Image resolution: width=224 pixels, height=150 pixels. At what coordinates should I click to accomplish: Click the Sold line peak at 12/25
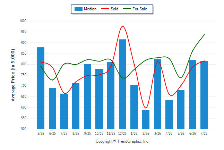point(122,26)
